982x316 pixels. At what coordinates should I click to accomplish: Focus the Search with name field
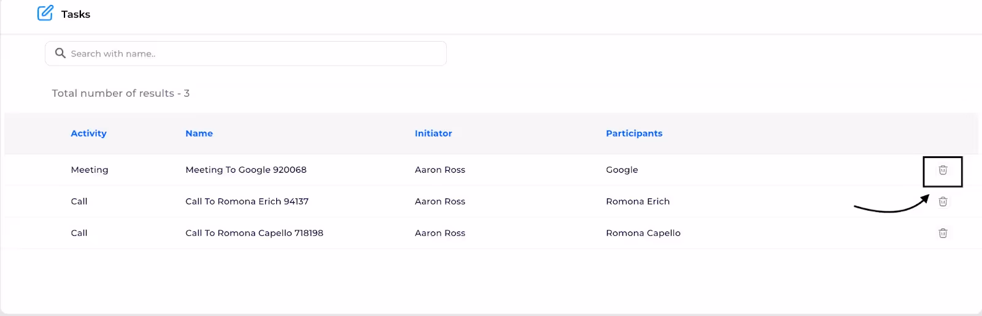[x=252, y=54]
